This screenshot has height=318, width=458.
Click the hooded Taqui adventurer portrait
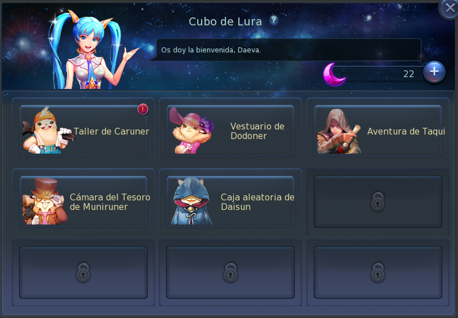[x=339, y=131]
